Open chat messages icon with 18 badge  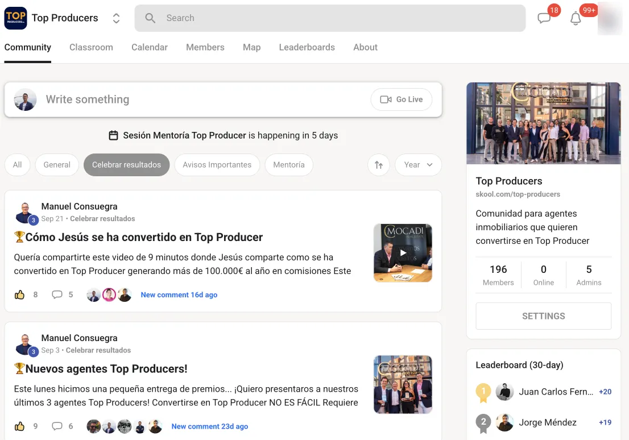tap(544, 18)
